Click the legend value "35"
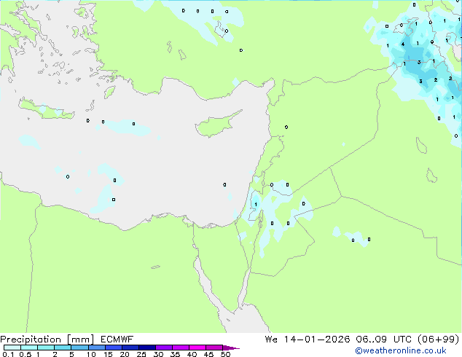 (x=175, y=354)
